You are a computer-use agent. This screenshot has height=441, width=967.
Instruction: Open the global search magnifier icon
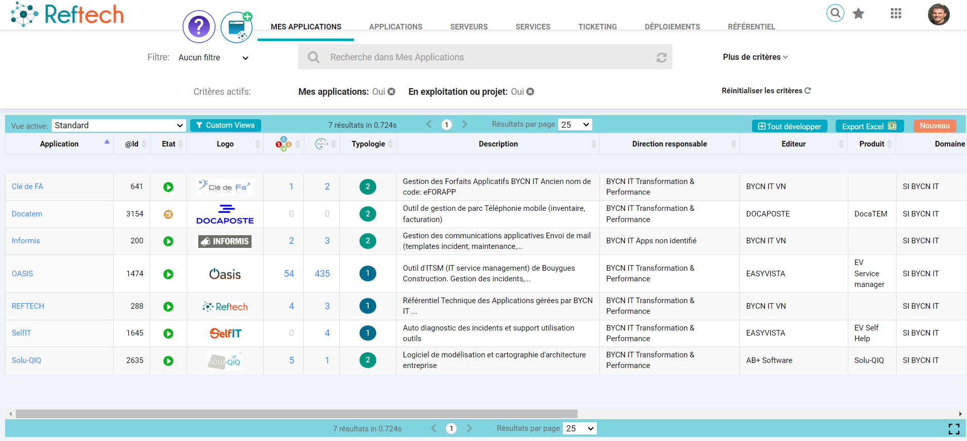[x=835, y=13]
